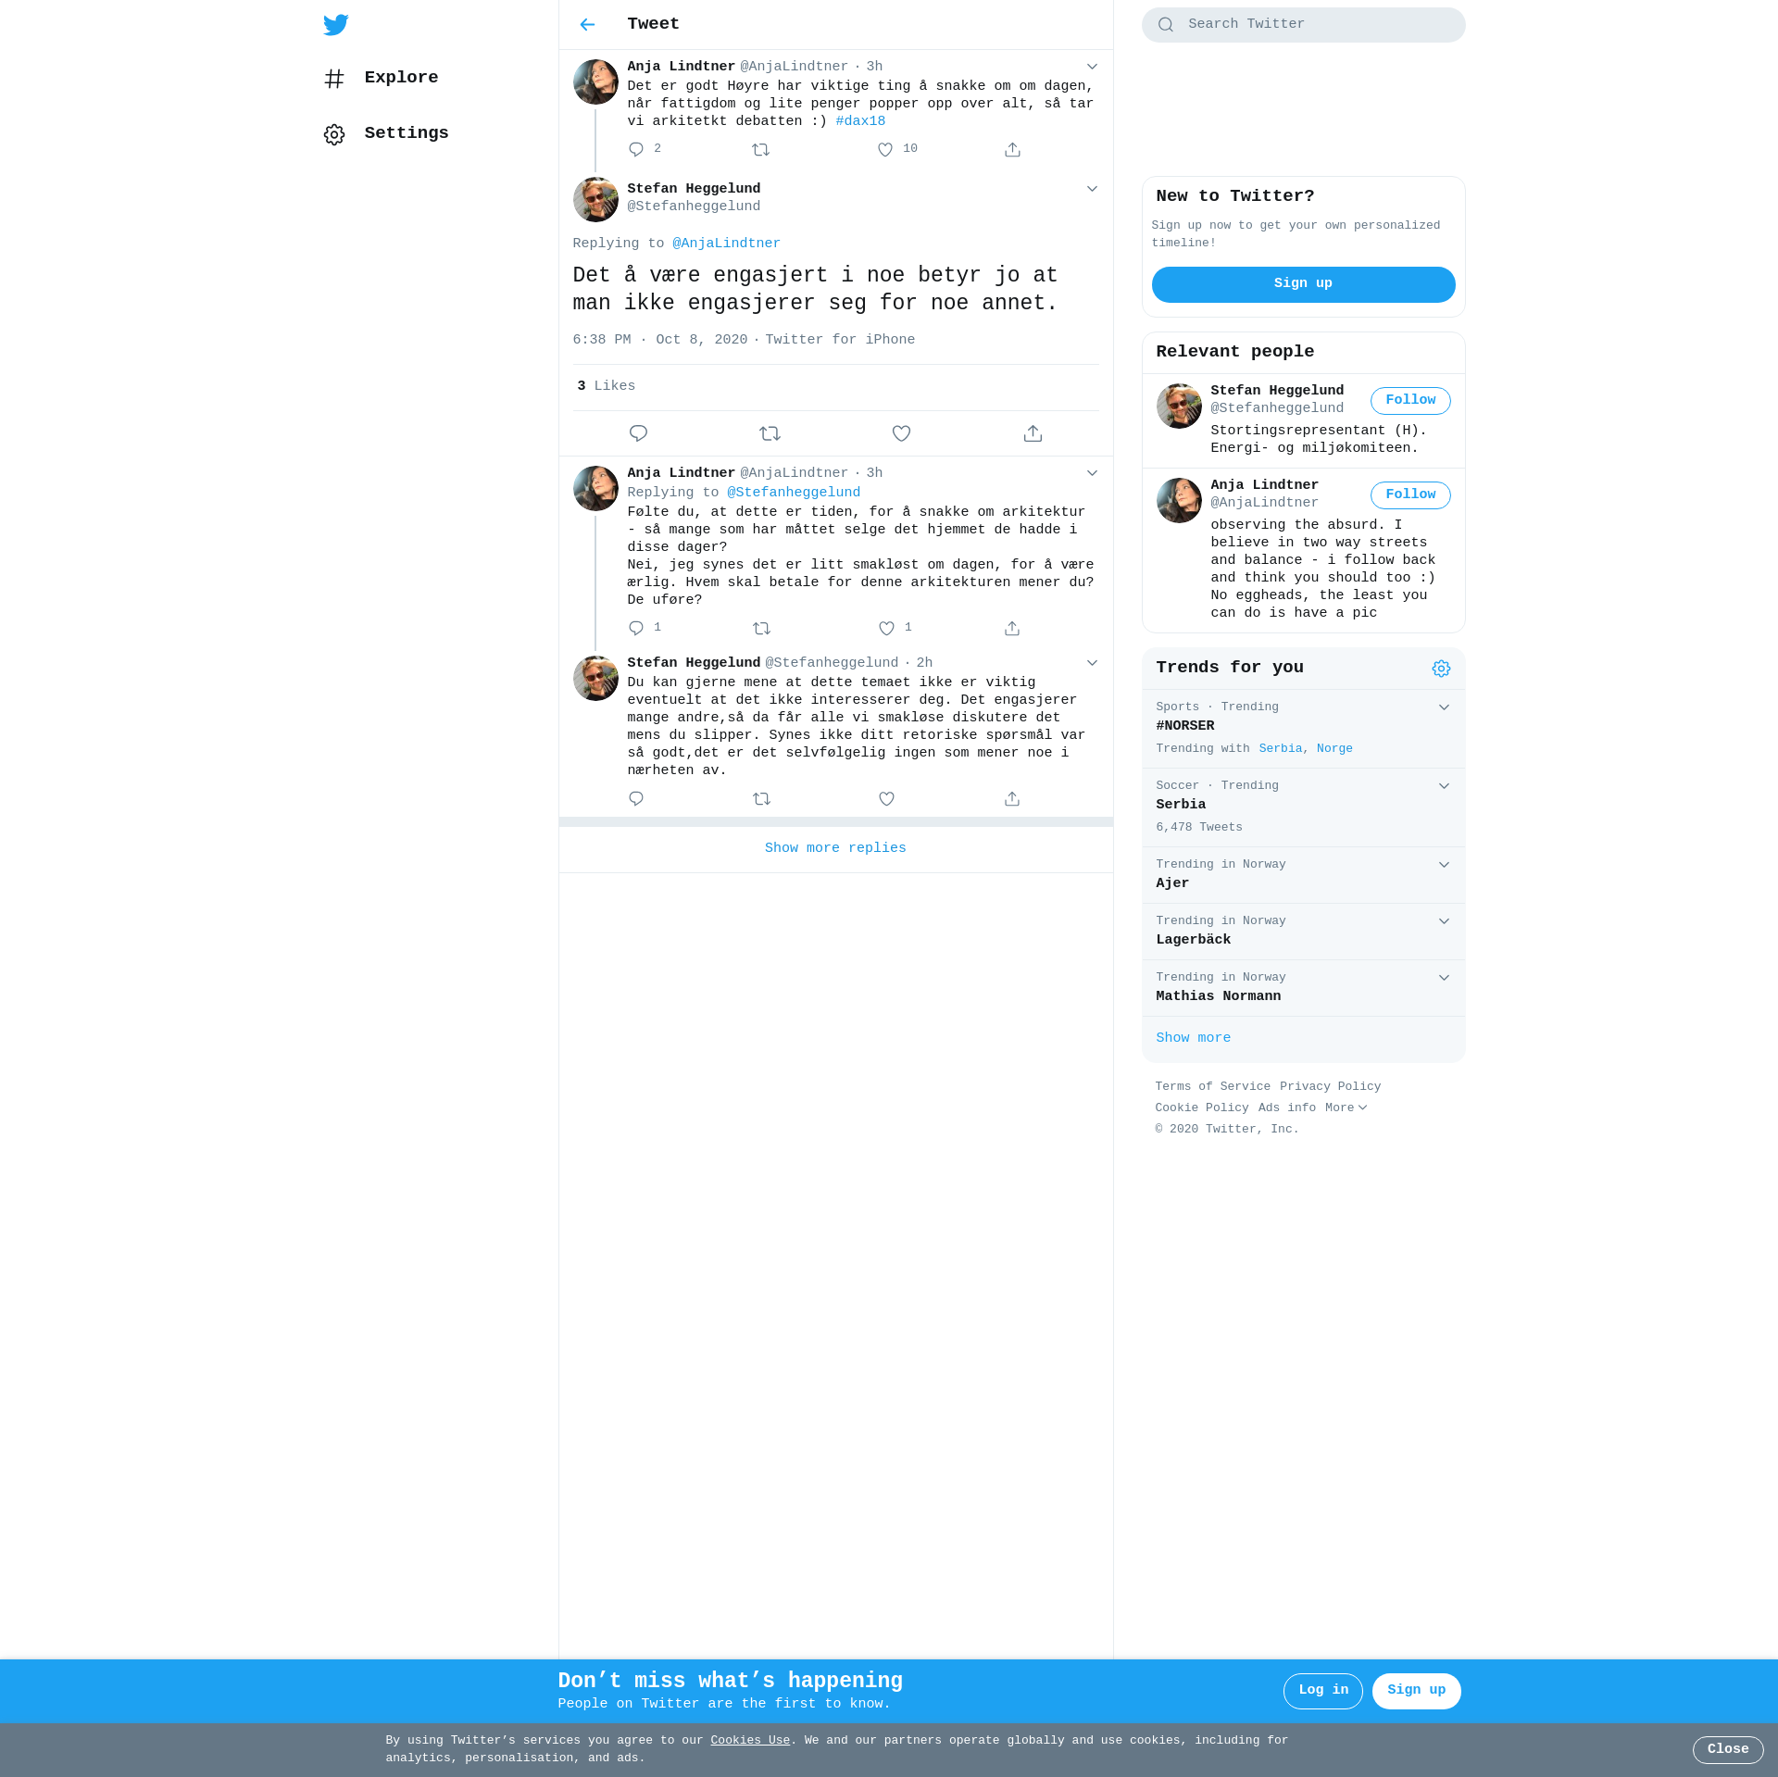Reply to Anja's tweet with 1 reply

[x=636, y=628]
